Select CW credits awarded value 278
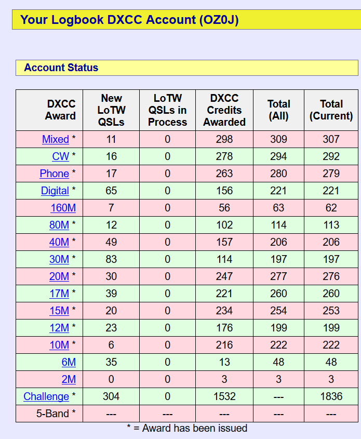 point(224,156)
